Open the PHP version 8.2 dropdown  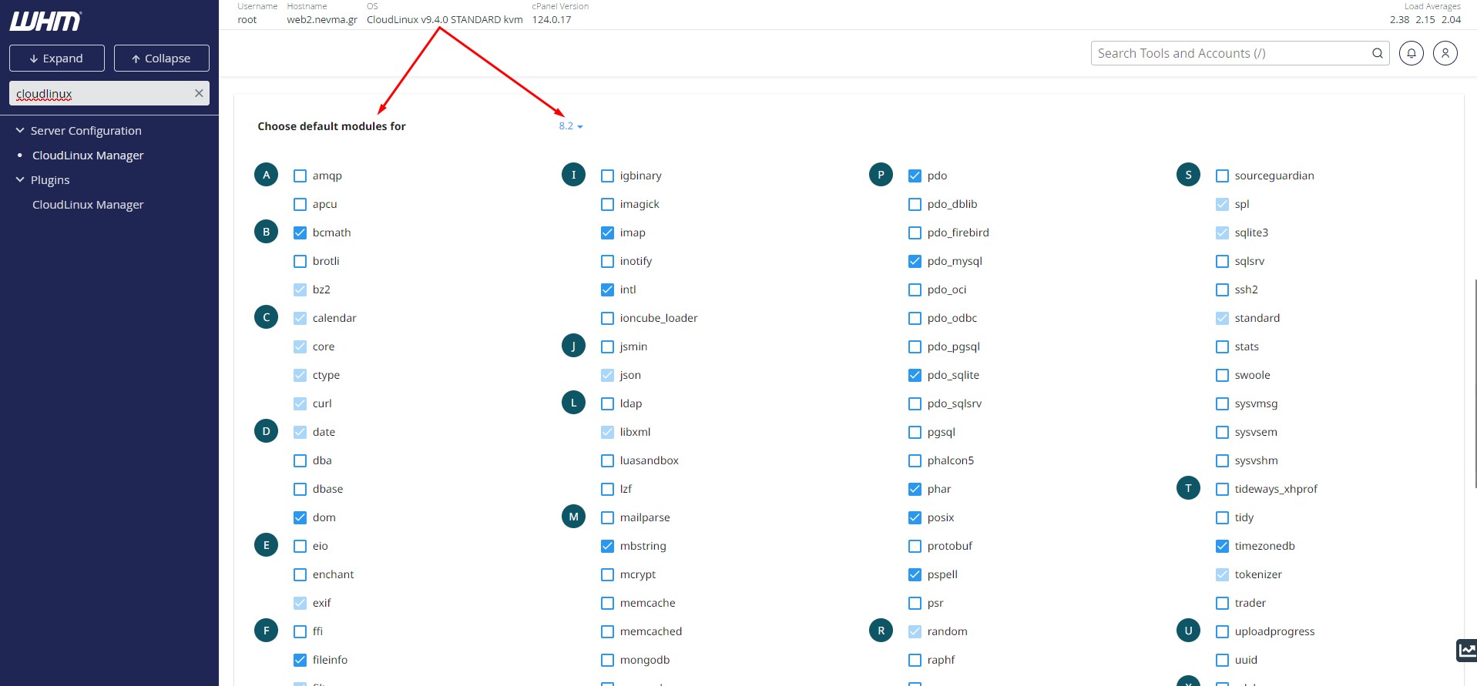pyautogui.click(x=570, y=126)
